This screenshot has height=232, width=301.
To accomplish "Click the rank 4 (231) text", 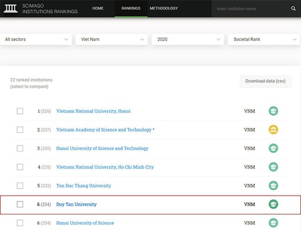I will (45, 167).
